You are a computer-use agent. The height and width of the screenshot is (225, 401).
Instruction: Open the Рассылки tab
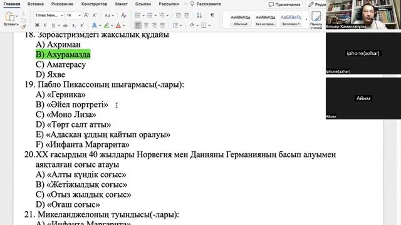169,4
